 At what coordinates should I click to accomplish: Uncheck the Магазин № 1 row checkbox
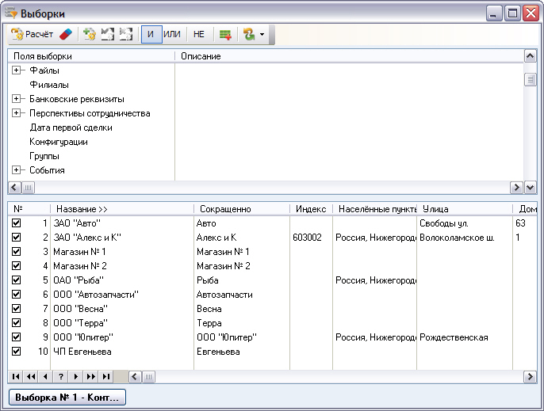click(16, 251)
